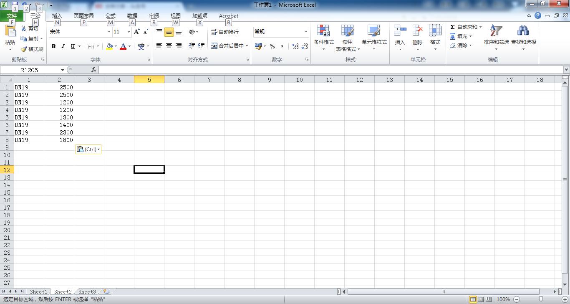Decrease the cell indent
This screenshot has width=570, height=304.
click(x=192, y=46)
